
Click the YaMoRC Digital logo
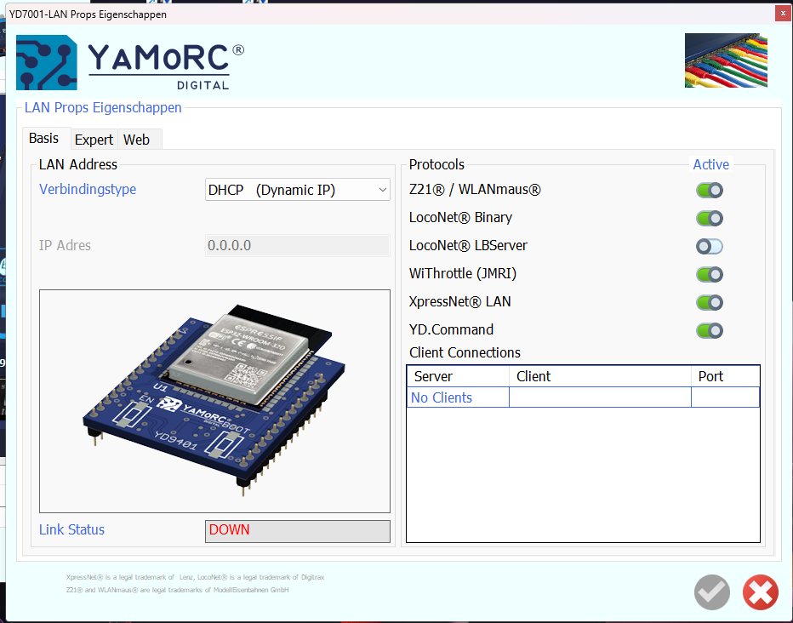point(130,63)
